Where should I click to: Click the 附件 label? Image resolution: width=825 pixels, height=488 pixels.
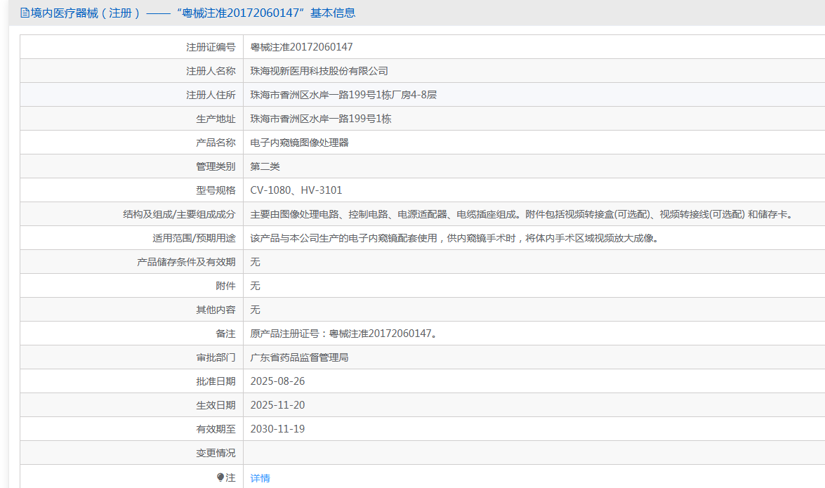pos(225,286)
